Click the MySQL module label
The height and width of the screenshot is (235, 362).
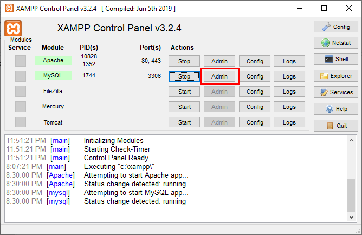point(53,75)
